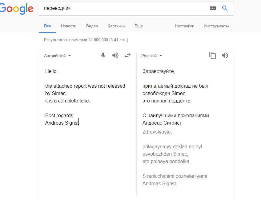Click the speaker icon beside Русский panel
261x200 pixels.
pos(225,55)
